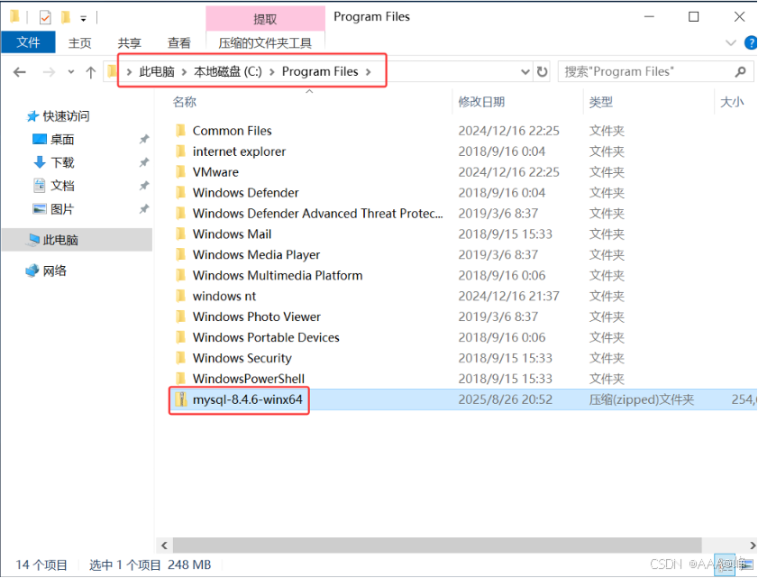Image resolution: width=758 pixels, height=578 pixels.
Task: Click the address bar refresh icon
Action: 542,72
